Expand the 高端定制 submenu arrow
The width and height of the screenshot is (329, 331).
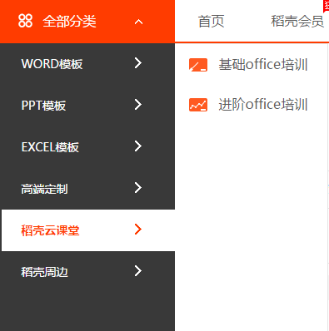coord(138,188)
